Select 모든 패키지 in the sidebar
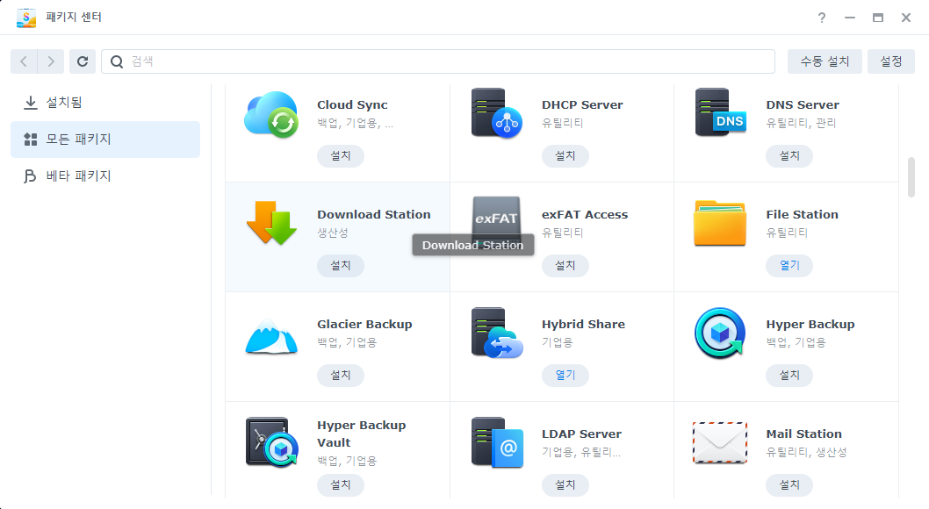 pos(105,139)
